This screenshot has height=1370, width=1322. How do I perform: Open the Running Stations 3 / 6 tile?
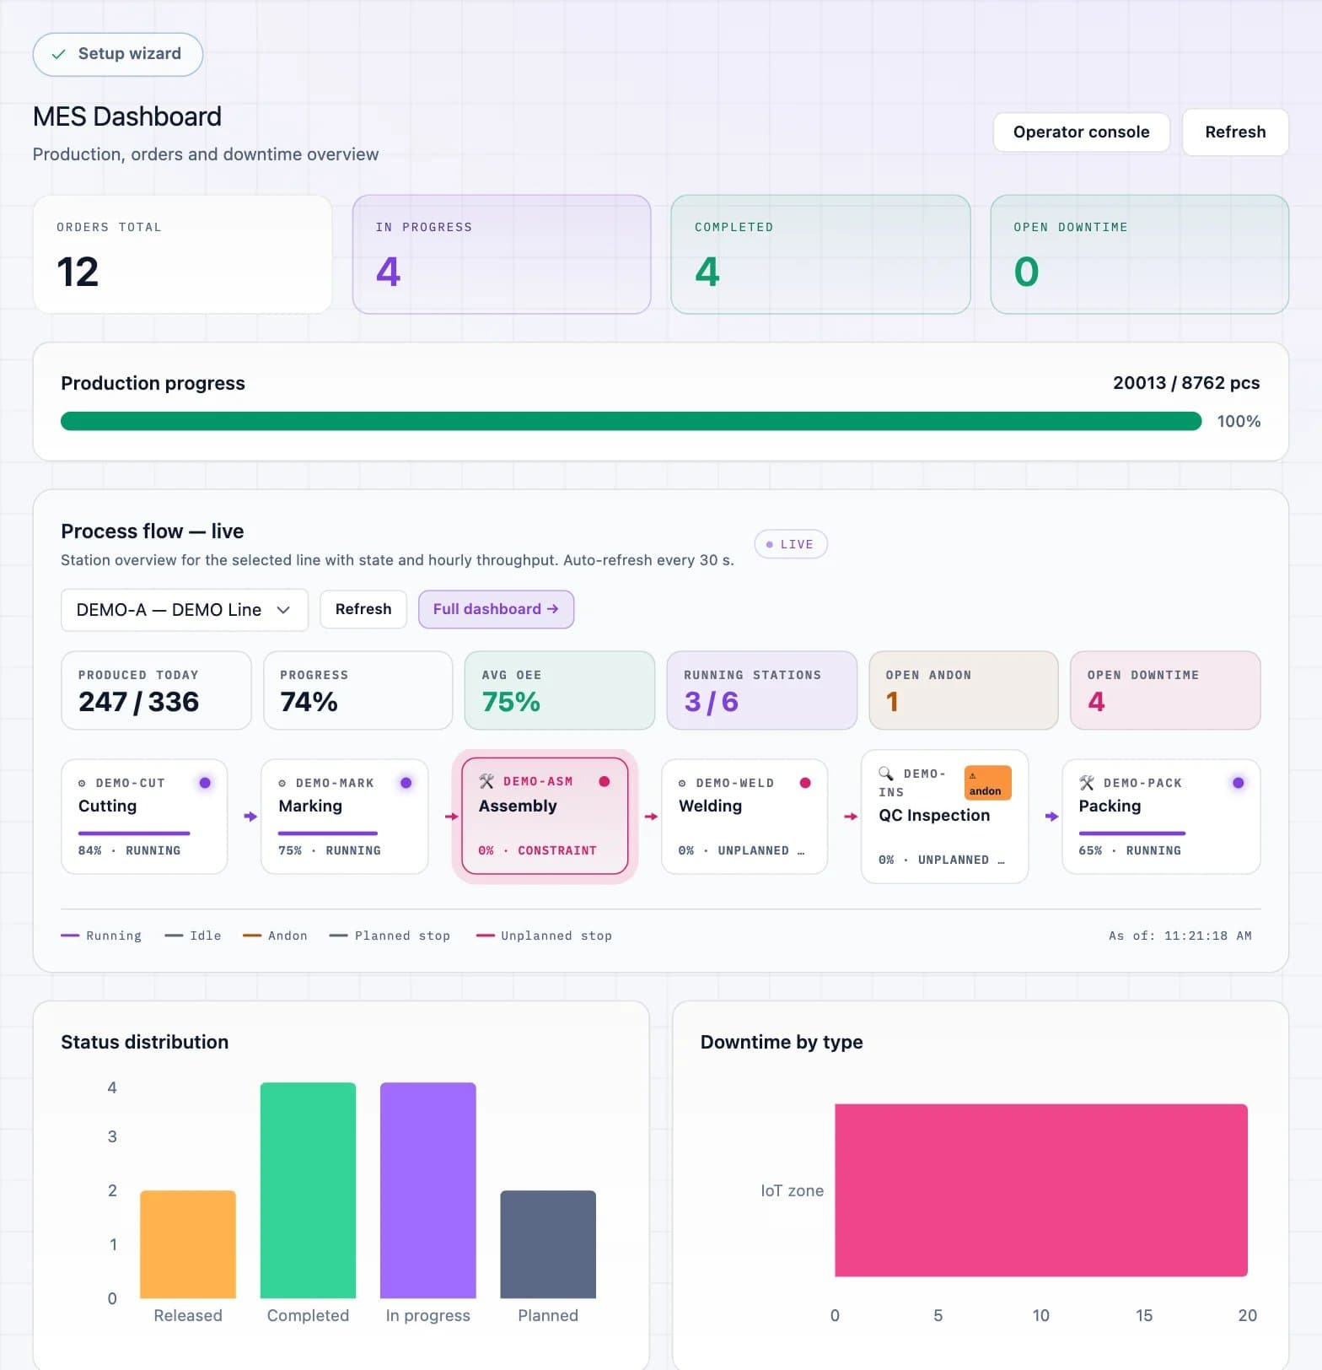pyautogui.click(x=761, y=690)
